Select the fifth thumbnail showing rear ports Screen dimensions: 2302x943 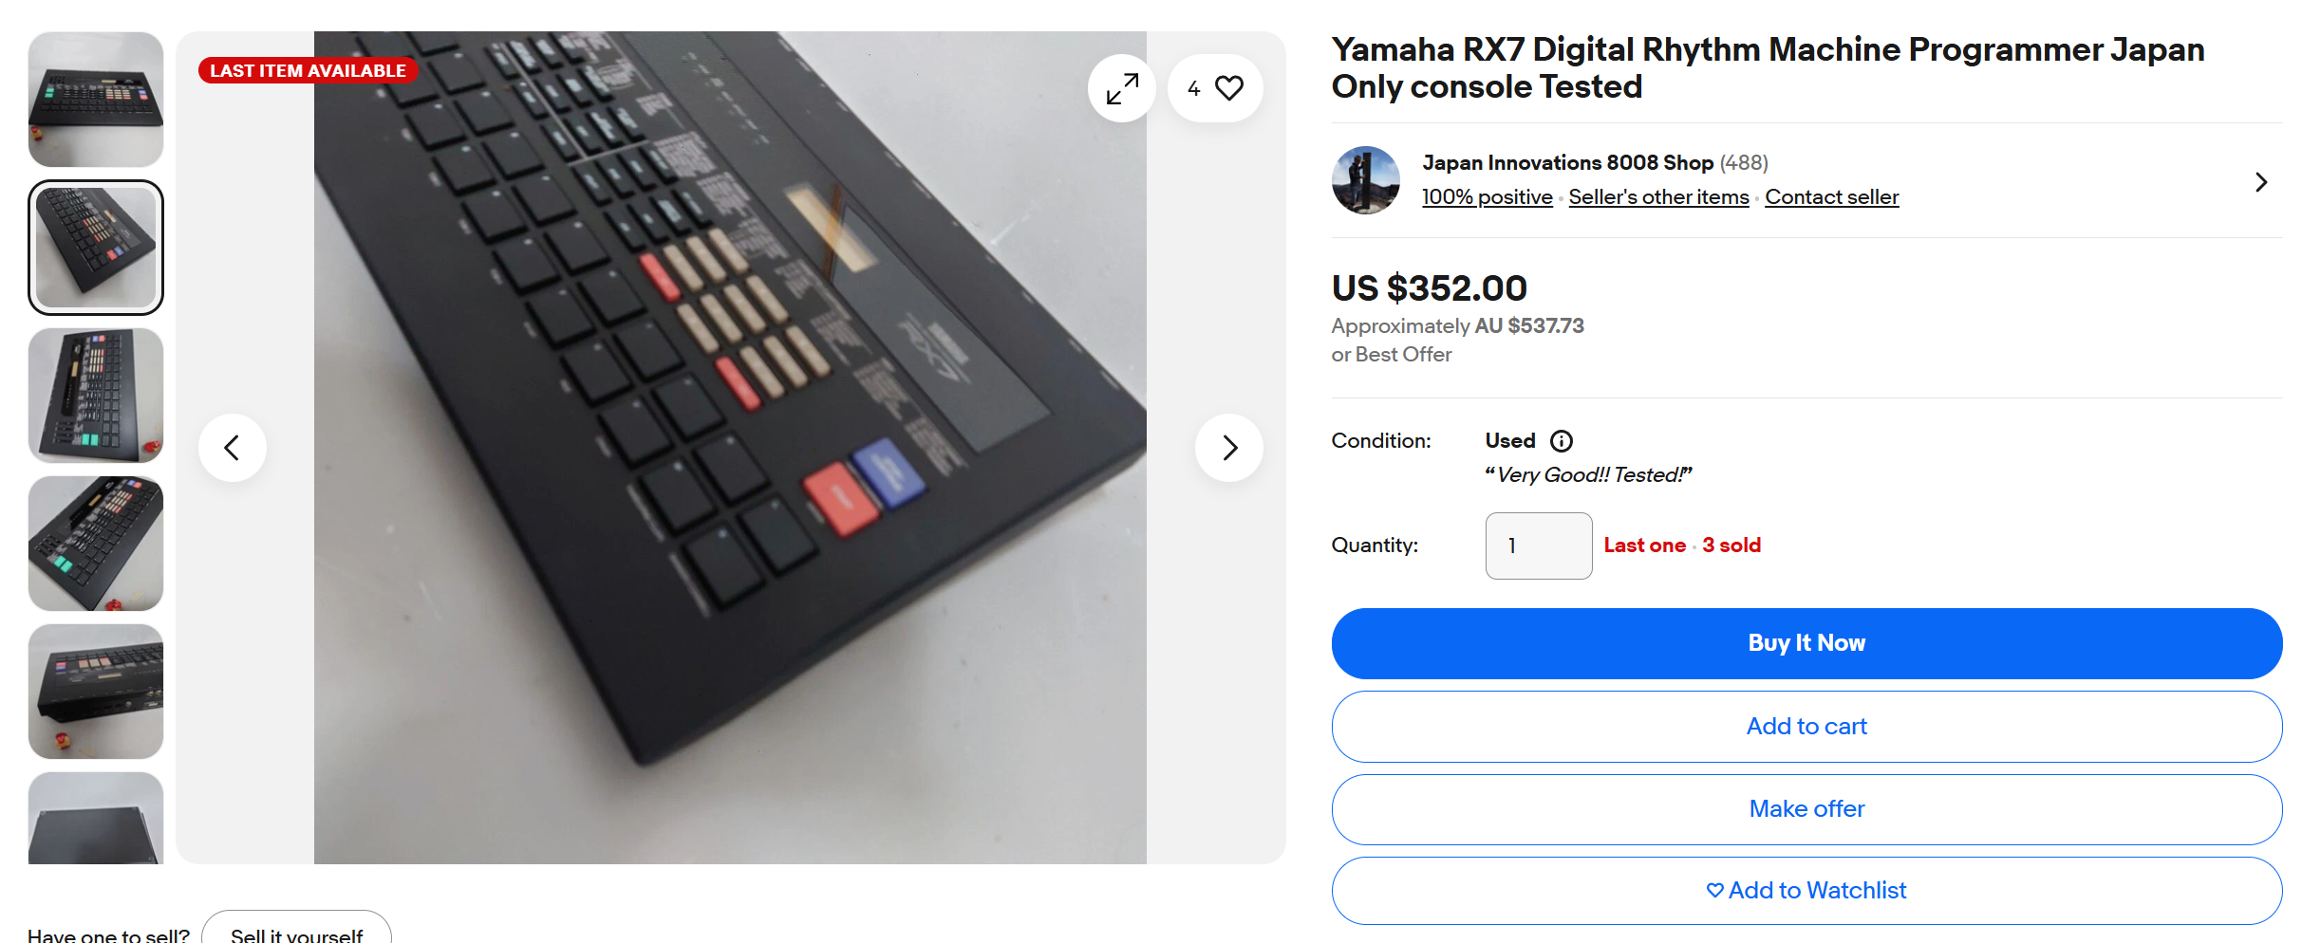pos(96,692)
